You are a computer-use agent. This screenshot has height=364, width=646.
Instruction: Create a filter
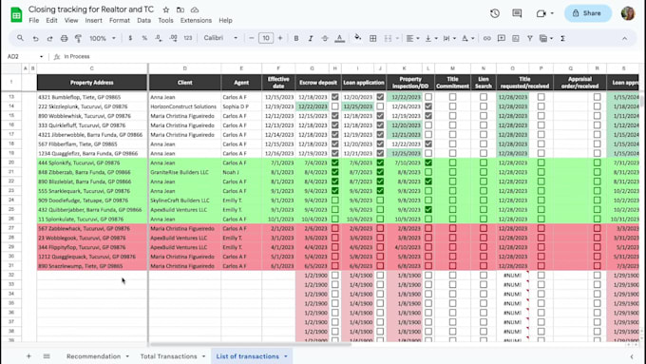coord(530,38)
